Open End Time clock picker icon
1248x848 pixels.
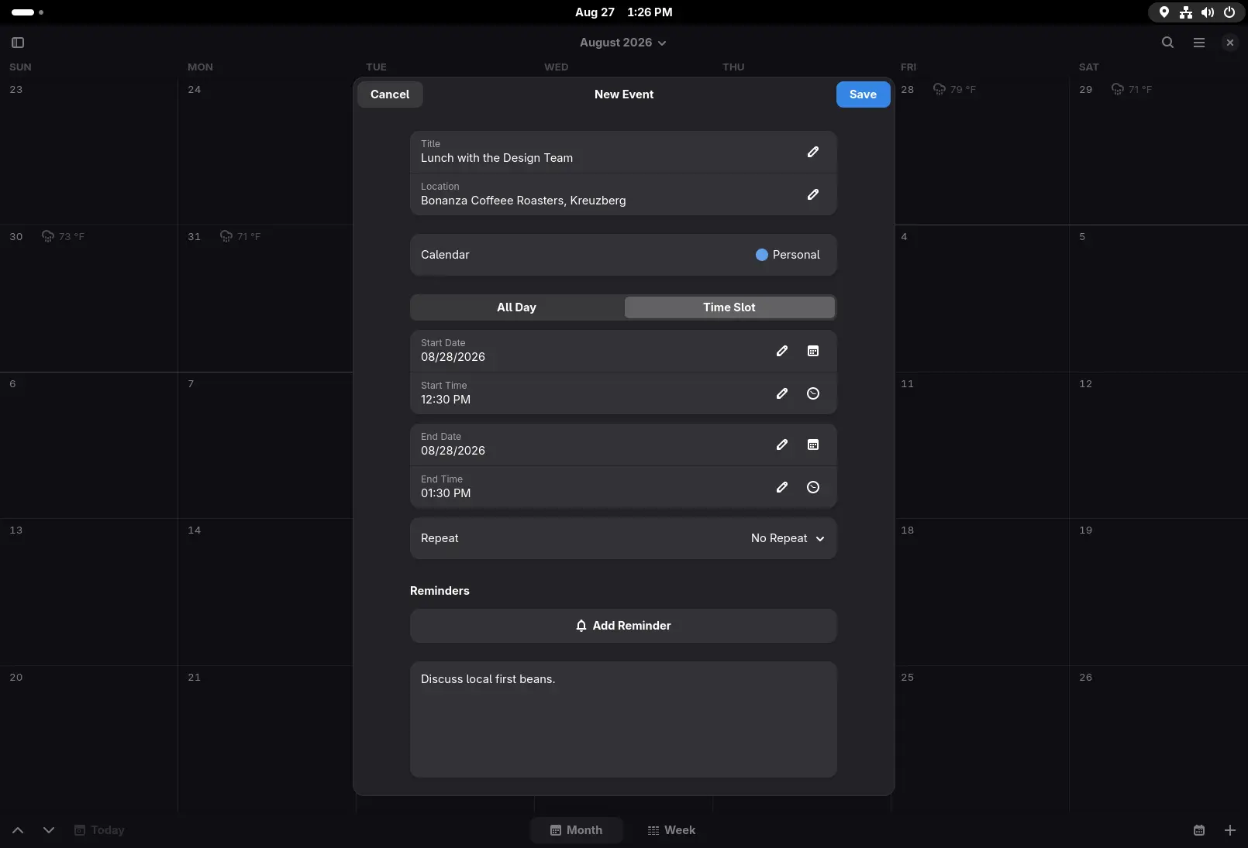coord(812,487)
